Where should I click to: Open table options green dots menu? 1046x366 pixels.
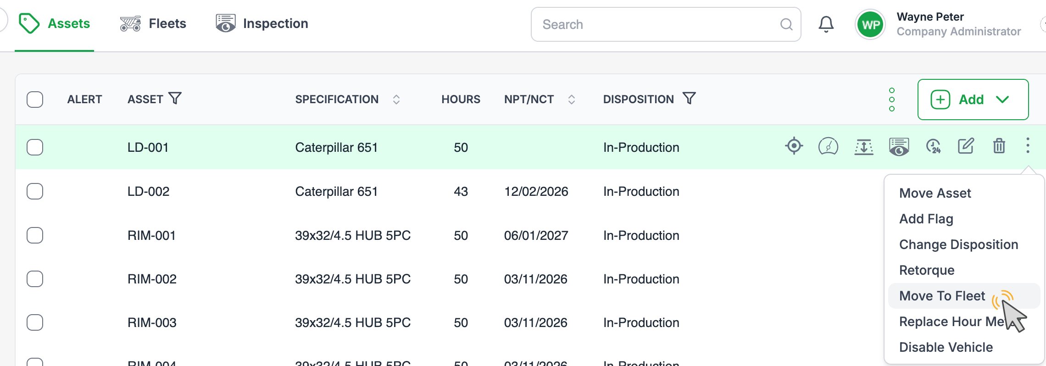click(x=892, y=100)
